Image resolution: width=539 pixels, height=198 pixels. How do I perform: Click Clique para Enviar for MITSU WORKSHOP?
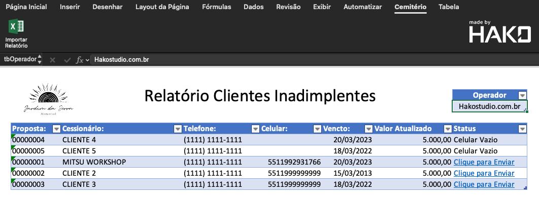(x=484, y=163)
